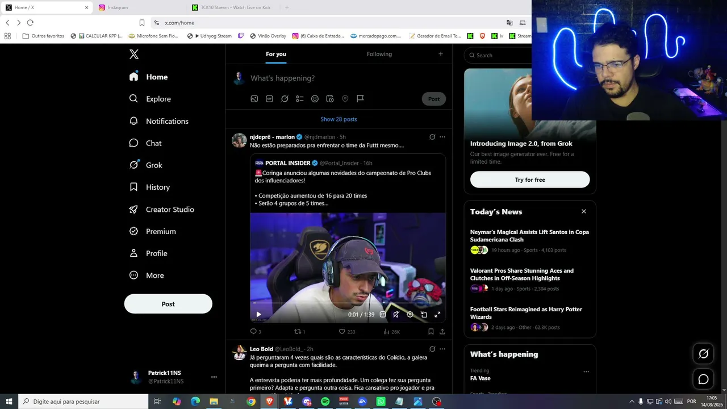Open the Explore search icon in sidebar

pos(133,99)
